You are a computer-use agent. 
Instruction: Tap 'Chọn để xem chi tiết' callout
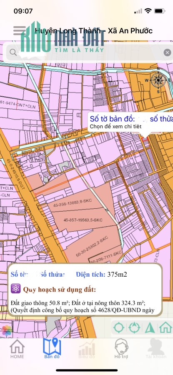click(x=115, y=127)
